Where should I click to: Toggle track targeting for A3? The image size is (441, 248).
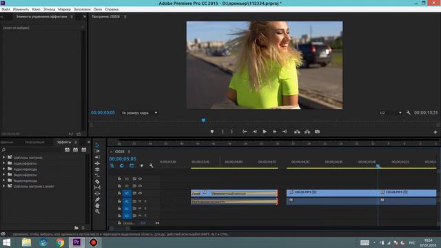(127, 216)
